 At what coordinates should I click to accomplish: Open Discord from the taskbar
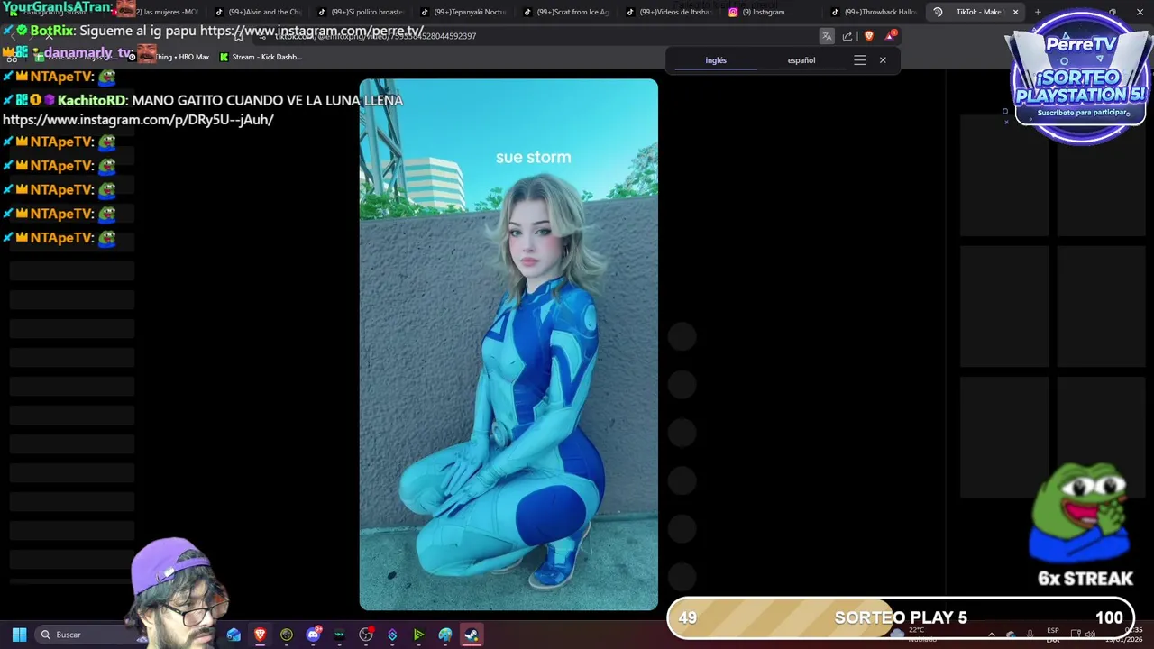313,635
